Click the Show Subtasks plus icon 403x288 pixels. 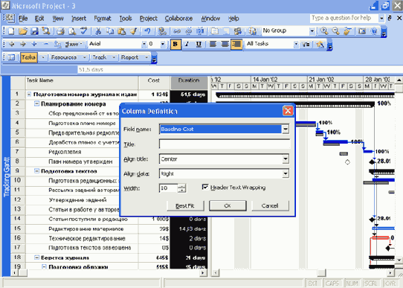(34, 44)
